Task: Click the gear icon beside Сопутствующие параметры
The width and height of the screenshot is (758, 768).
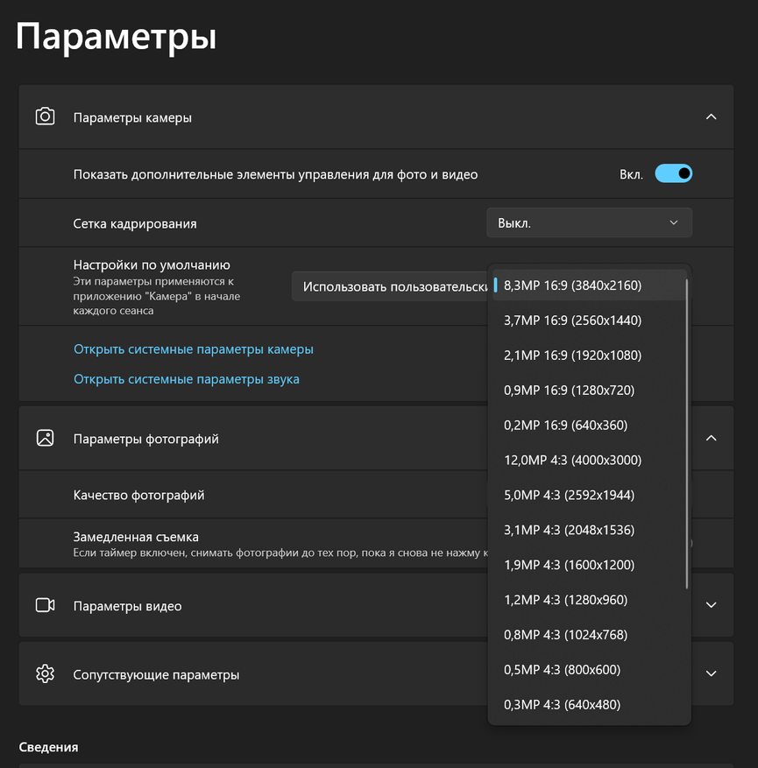Action: [x=45, y=674]
